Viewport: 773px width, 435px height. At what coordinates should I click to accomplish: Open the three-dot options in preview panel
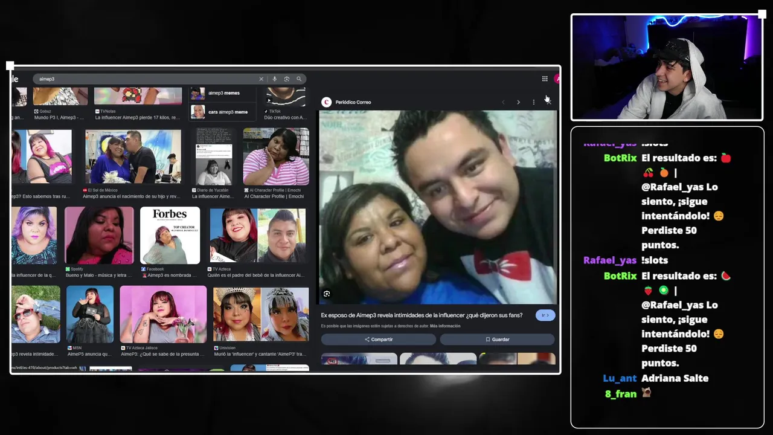click(533, 102)
